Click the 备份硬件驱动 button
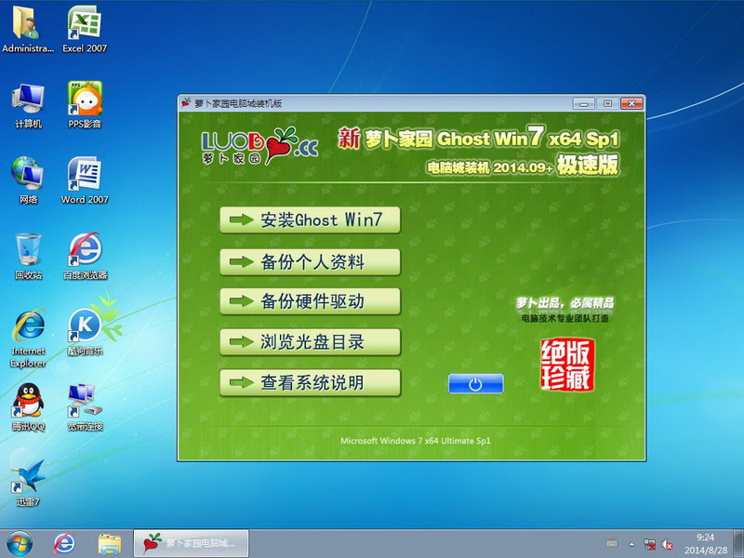The width and height of the screenshot is (744, 558). tap(311, 301)
